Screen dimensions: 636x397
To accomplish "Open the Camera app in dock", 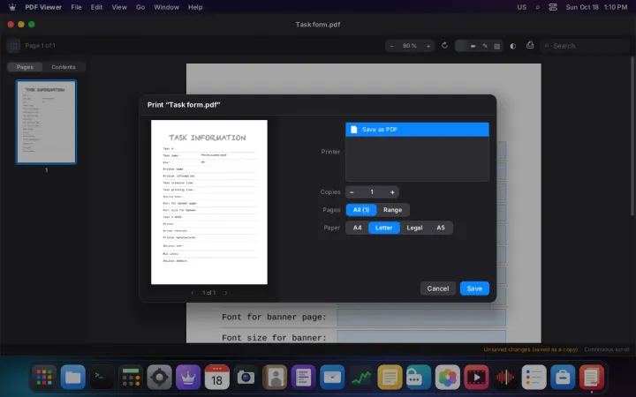I will tap(246, 378).
